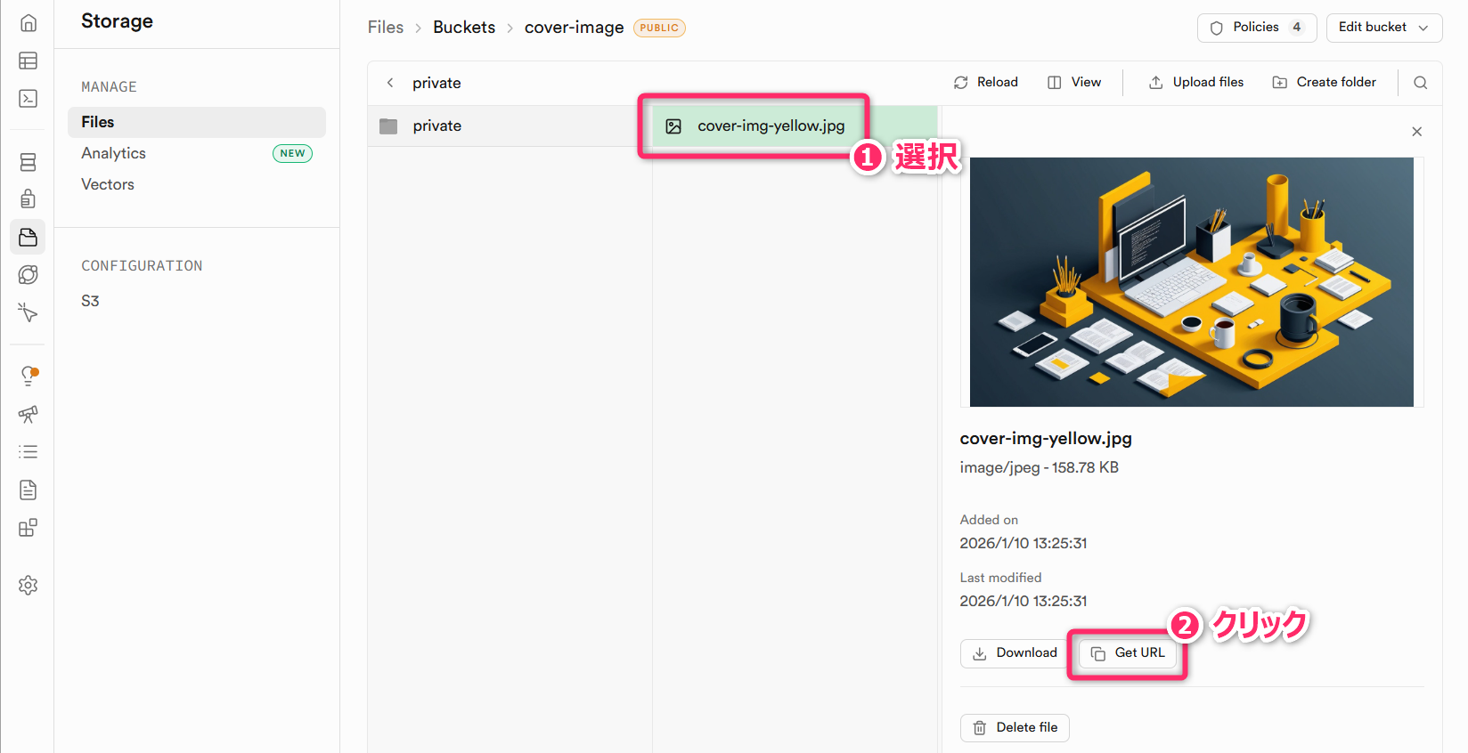
Task: Open the private folder
Action: [x=436, y=126]
